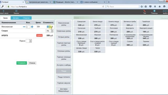Click the red Сдача button
The image size is (168, 95).
click(39, 35)
